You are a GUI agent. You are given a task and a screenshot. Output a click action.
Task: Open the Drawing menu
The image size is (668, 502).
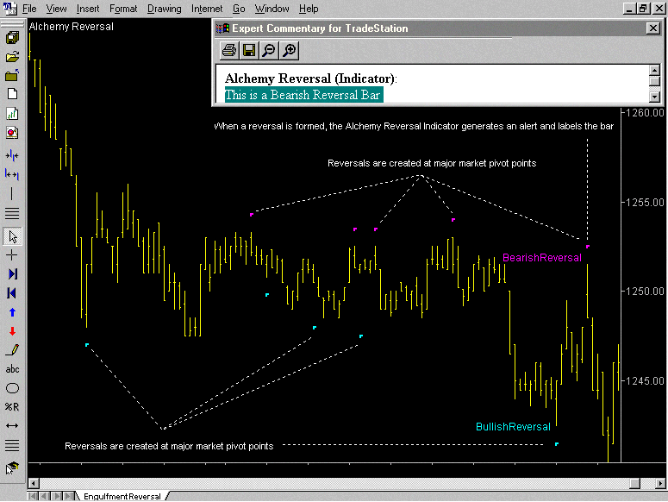coord(164,9)
